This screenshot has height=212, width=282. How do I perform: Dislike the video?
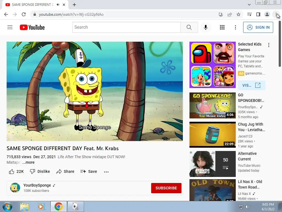(x=40, y=171)
